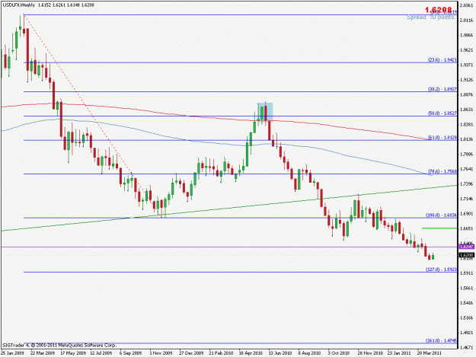Screen dimensions: 476x357
Task: Click the 13 Jun 2010 date label
Action: point(280,353)
